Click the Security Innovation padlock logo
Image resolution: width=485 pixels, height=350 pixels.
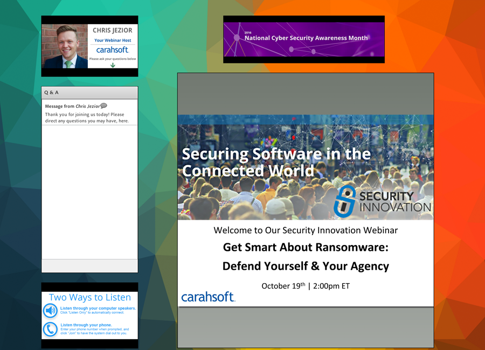coord(345,201)
